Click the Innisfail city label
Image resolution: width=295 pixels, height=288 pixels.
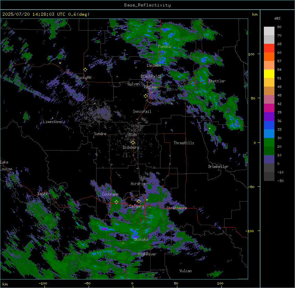(142, 112)
